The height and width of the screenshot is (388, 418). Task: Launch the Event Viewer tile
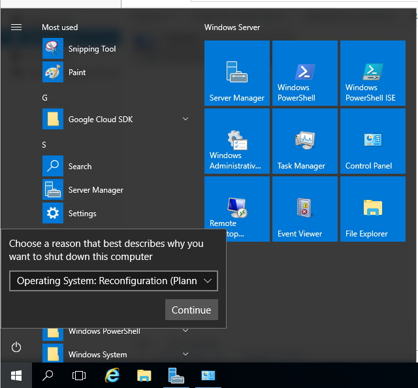pos(304,209)
